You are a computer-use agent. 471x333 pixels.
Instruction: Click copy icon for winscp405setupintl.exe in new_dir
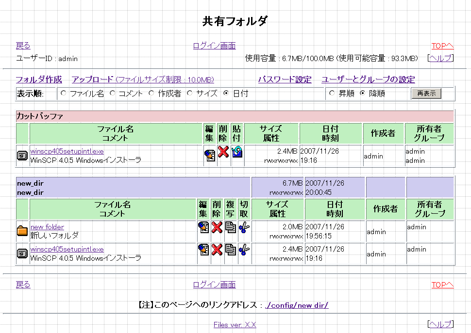(231, 250)
